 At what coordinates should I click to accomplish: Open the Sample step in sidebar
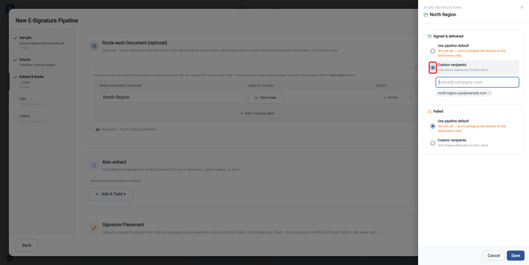coord(42,42)
